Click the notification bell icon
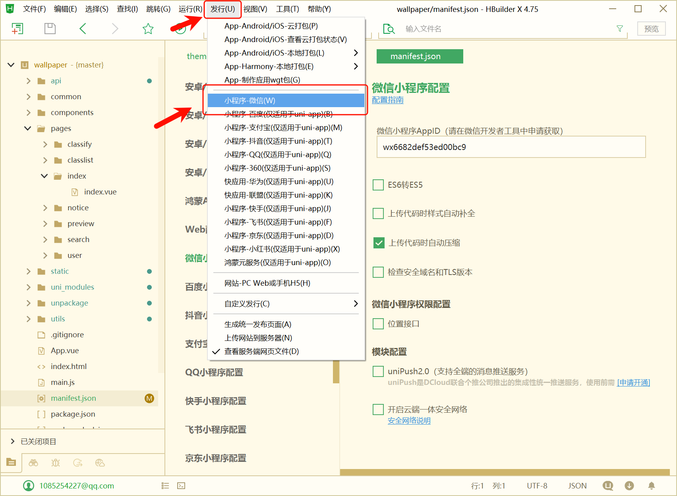This screenshot has height=496, width=677. (652, 486)
